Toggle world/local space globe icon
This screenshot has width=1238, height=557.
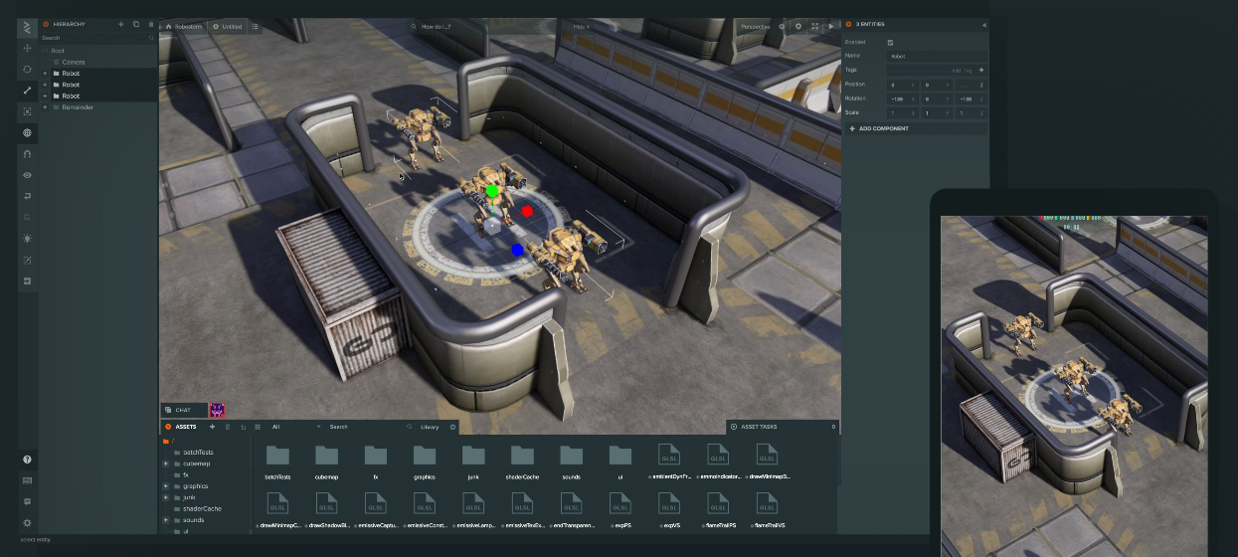[x=27, y=132]
